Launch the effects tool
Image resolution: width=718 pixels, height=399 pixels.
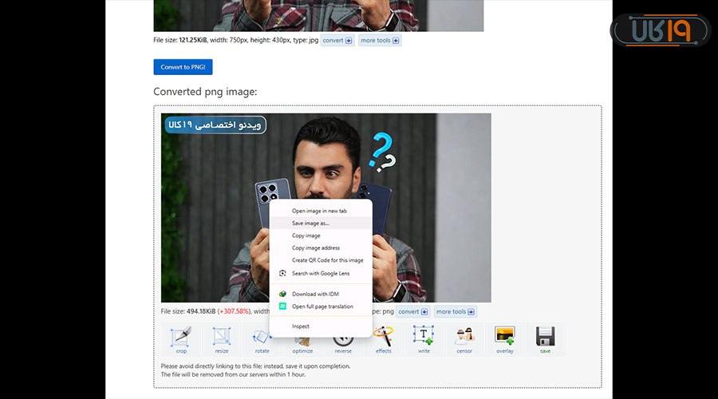coord(384,339)
